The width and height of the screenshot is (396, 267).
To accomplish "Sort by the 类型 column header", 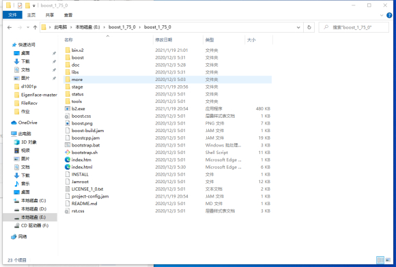I will coord(224,40).
